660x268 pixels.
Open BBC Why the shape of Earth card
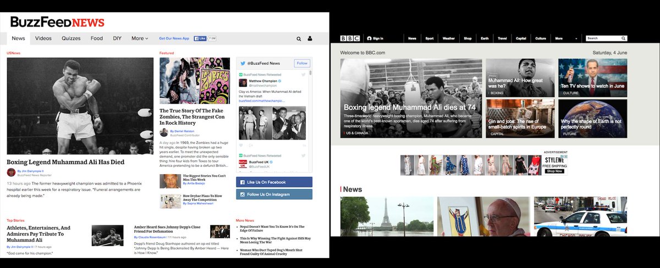point(592,118)
